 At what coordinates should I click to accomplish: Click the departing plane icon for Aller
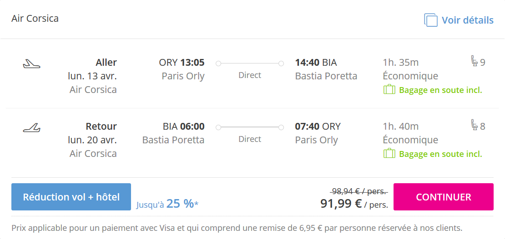31,64
